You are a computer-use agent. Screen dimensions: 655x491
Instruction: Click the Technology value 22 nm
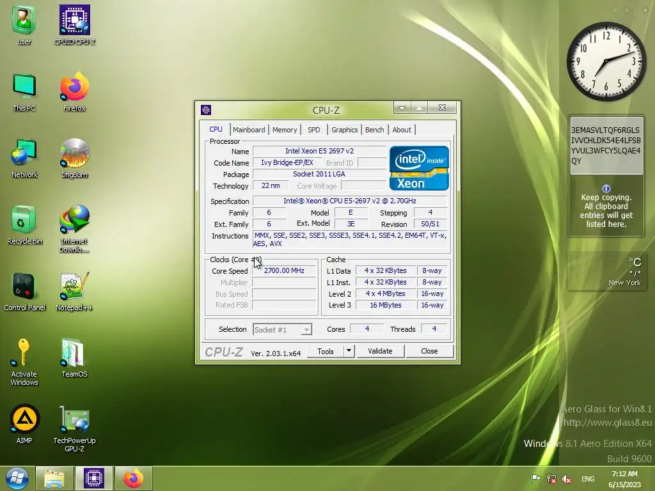pos(271,185)
